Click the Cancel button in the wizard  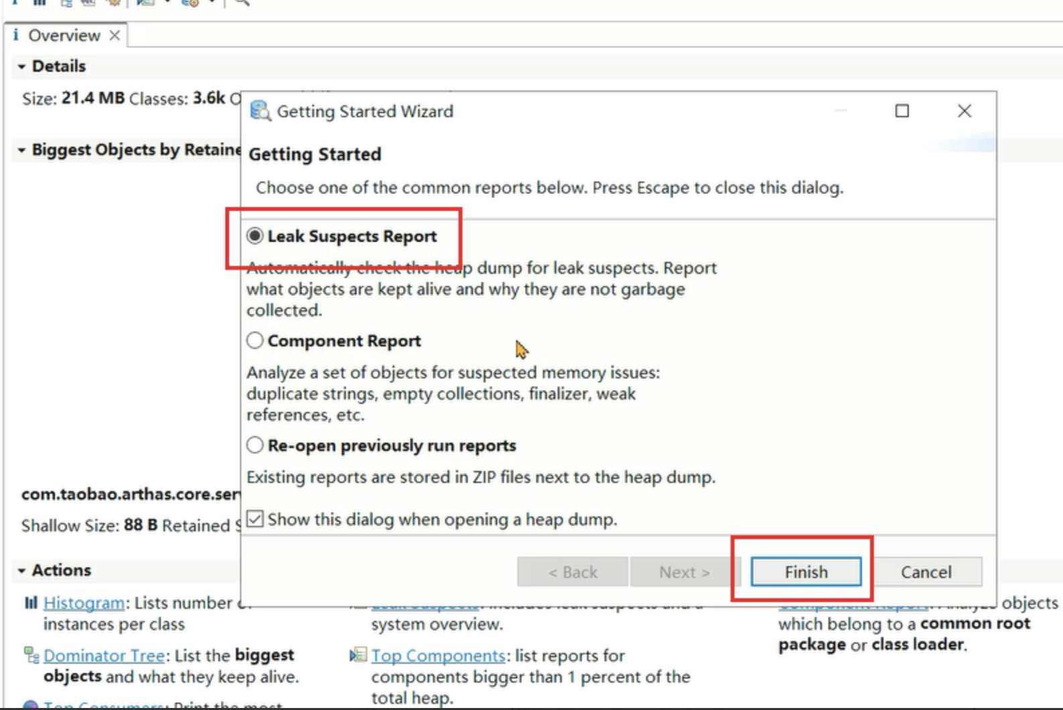coord(926,571)
